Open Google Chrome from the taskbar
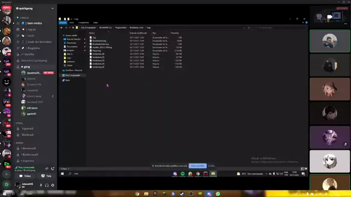Viewport: 351px width, 197px height. (137, 194)
